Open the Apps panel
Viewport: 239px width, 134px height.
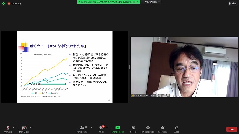tap(176, 129)
